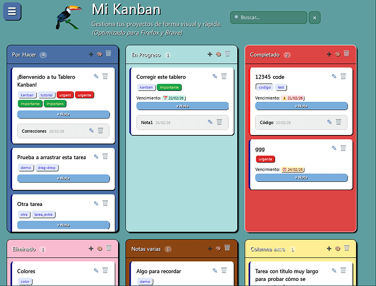Click the toucan logo image
Viewport: 376px width, 286px height.
69,17
